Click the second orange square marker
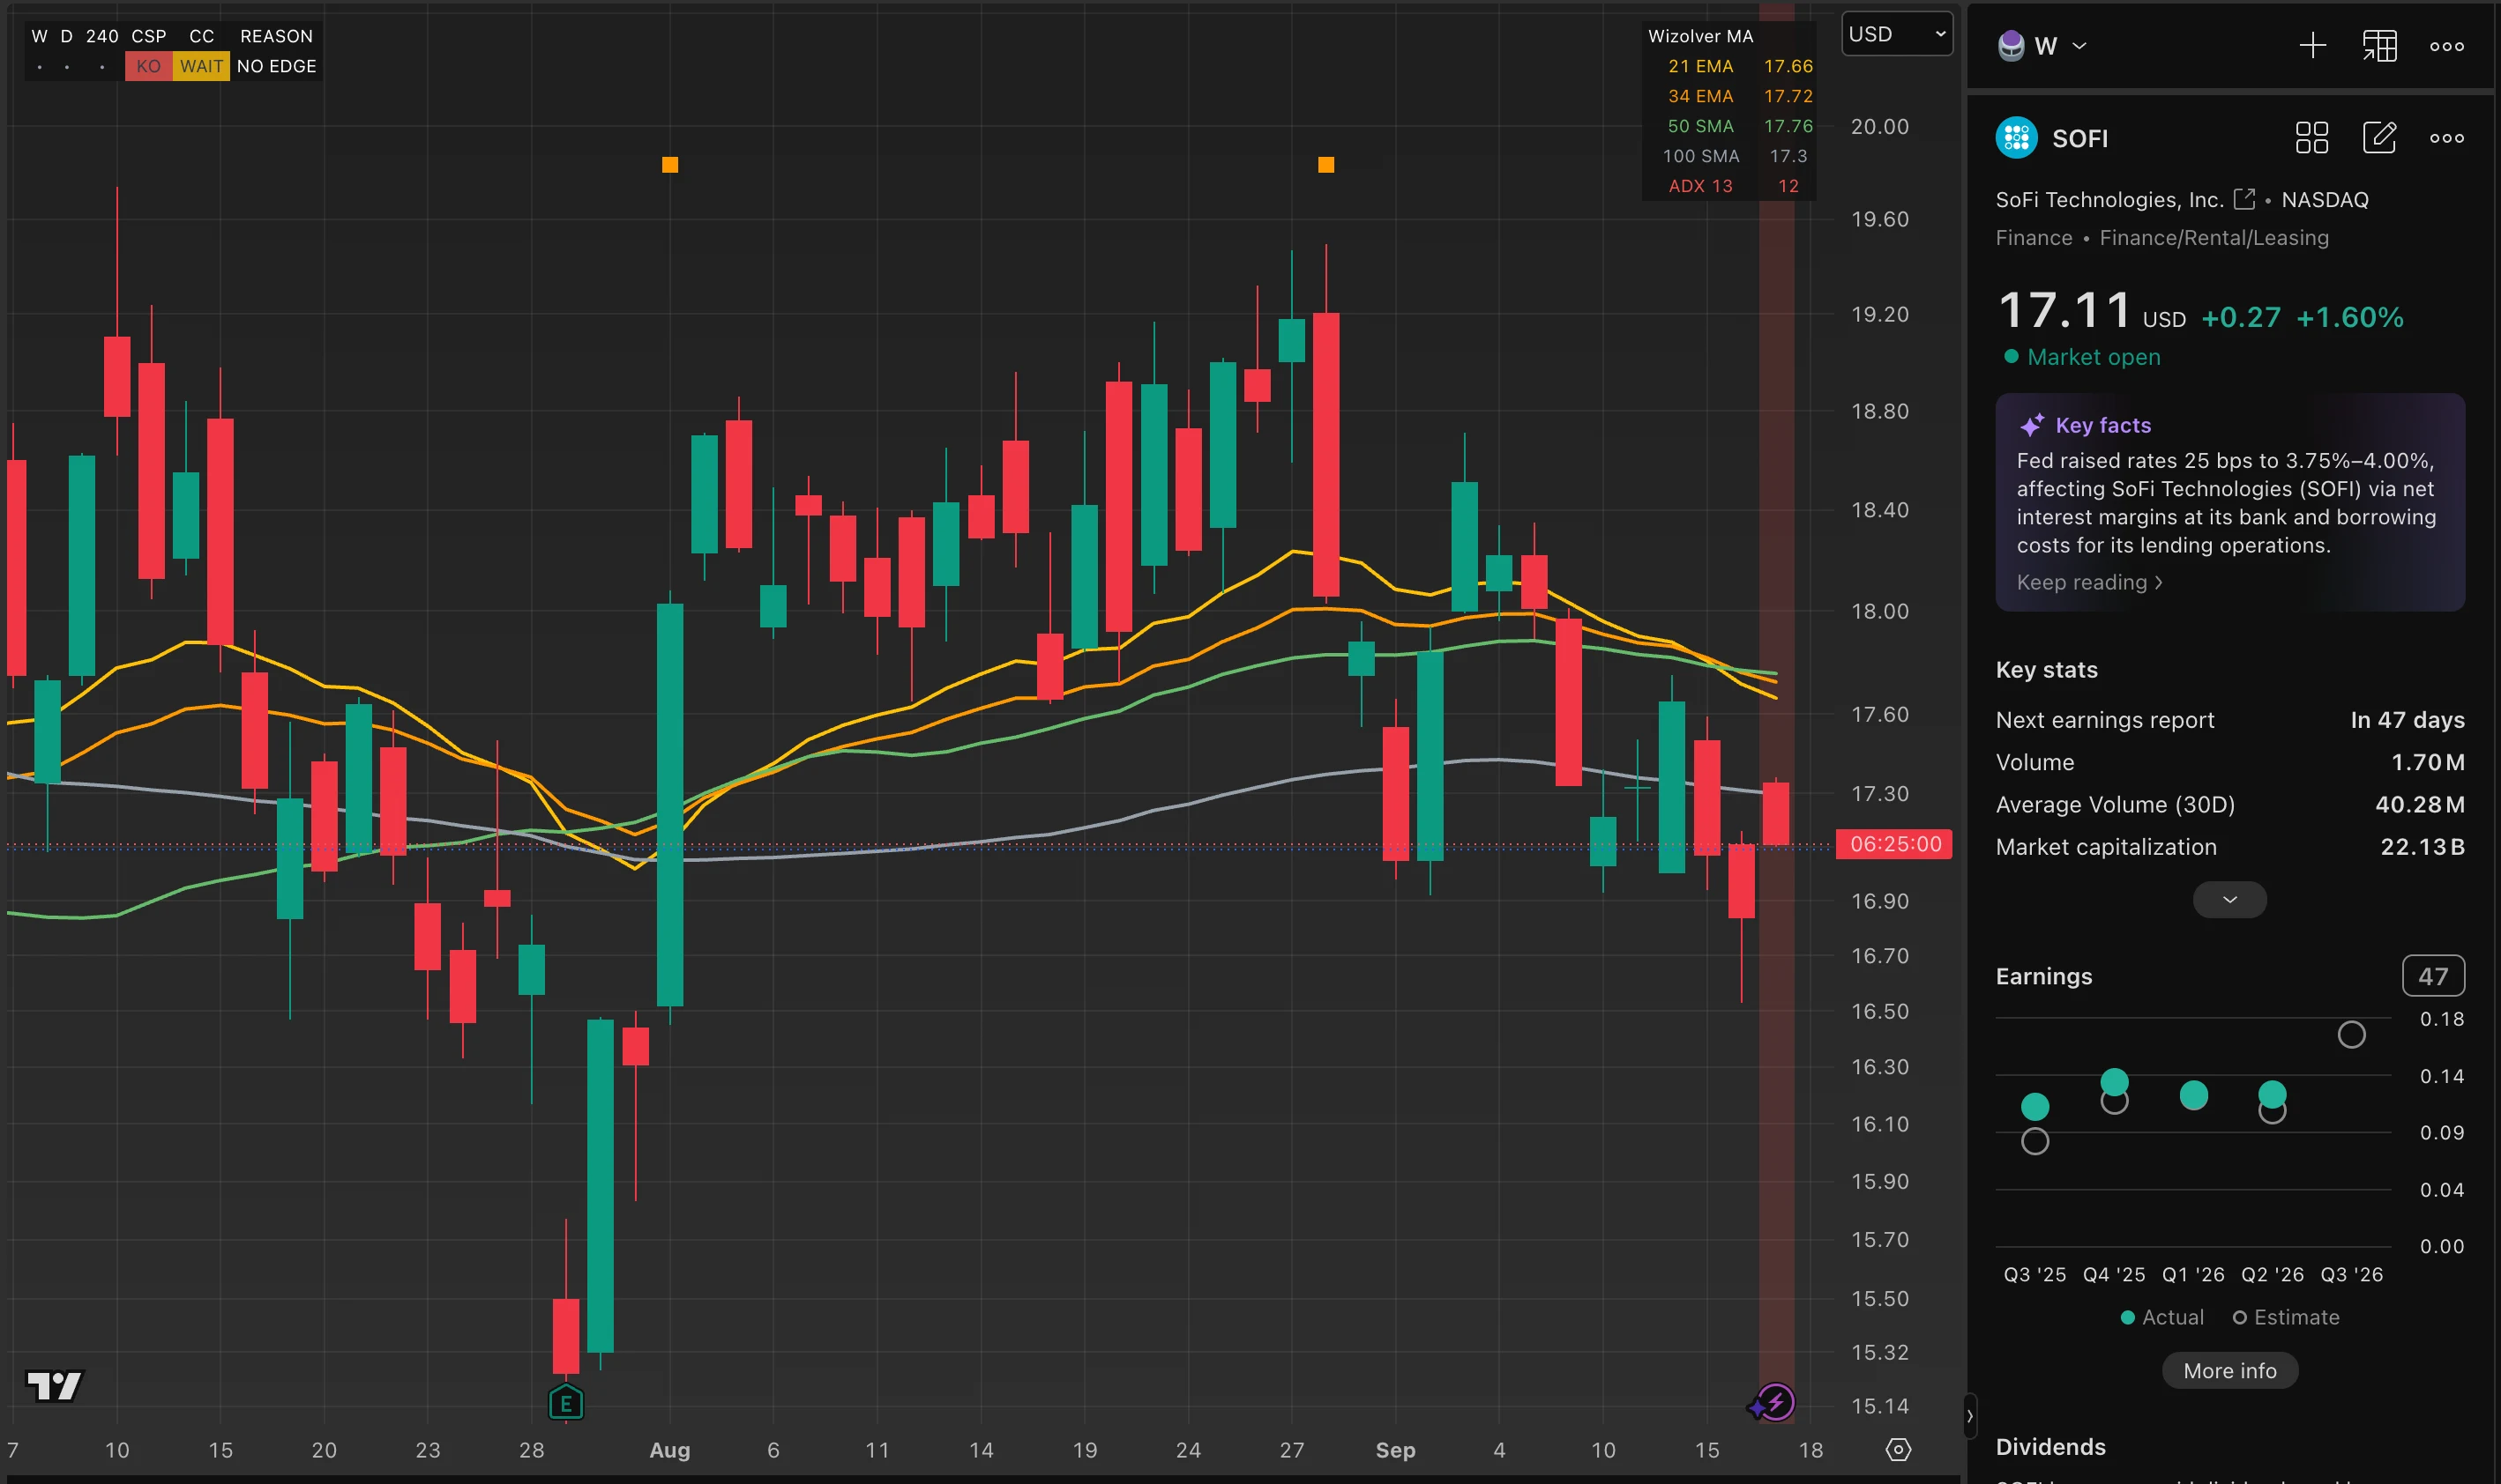Image resolution: width=2501 pixels, height=1484 pixels. pos(1325,164)
